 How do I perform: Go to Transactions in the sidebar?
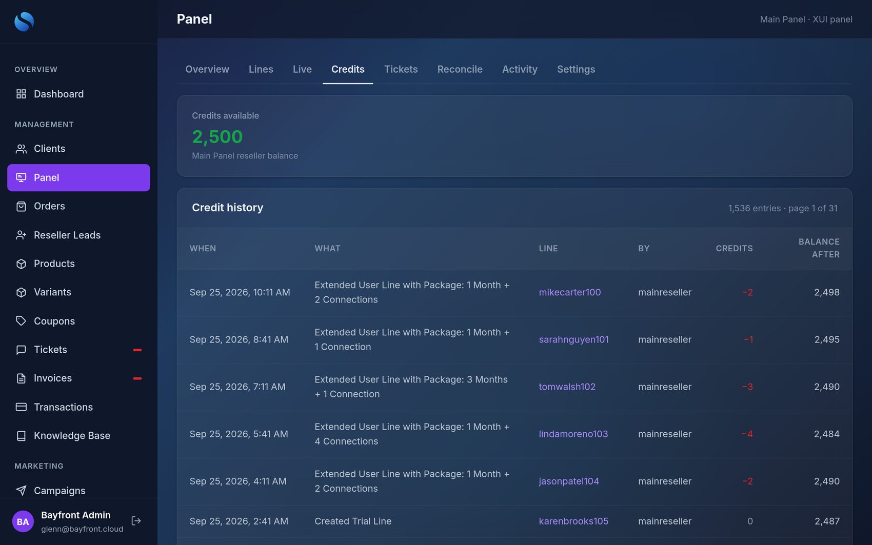(78, 407)
